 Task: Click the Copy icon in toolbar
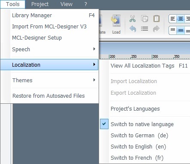click(145, 19)
